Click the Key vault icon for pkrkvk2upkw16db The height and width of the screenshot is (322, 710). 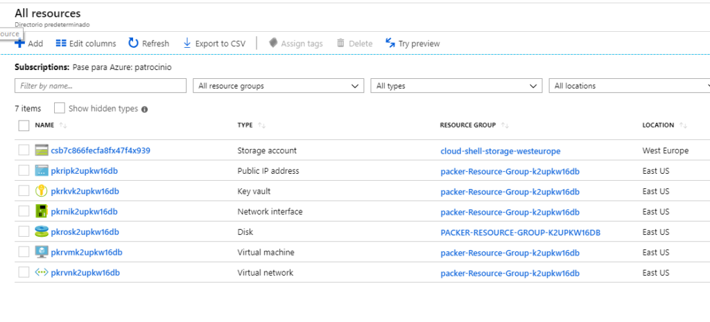click(x=41, y=191)
